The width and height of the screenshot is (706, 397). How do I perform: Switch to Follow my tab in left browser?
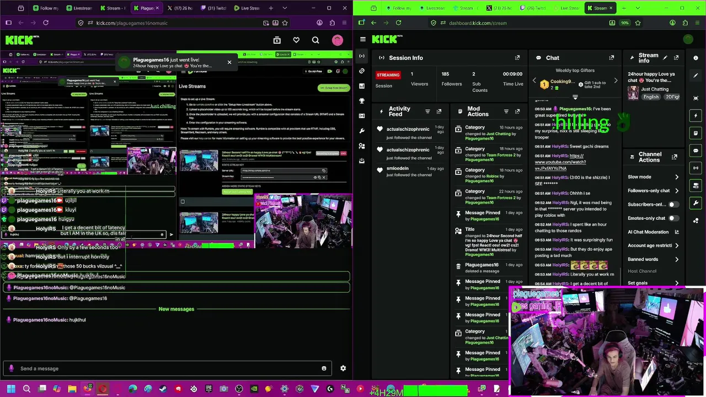pos(46,8)
